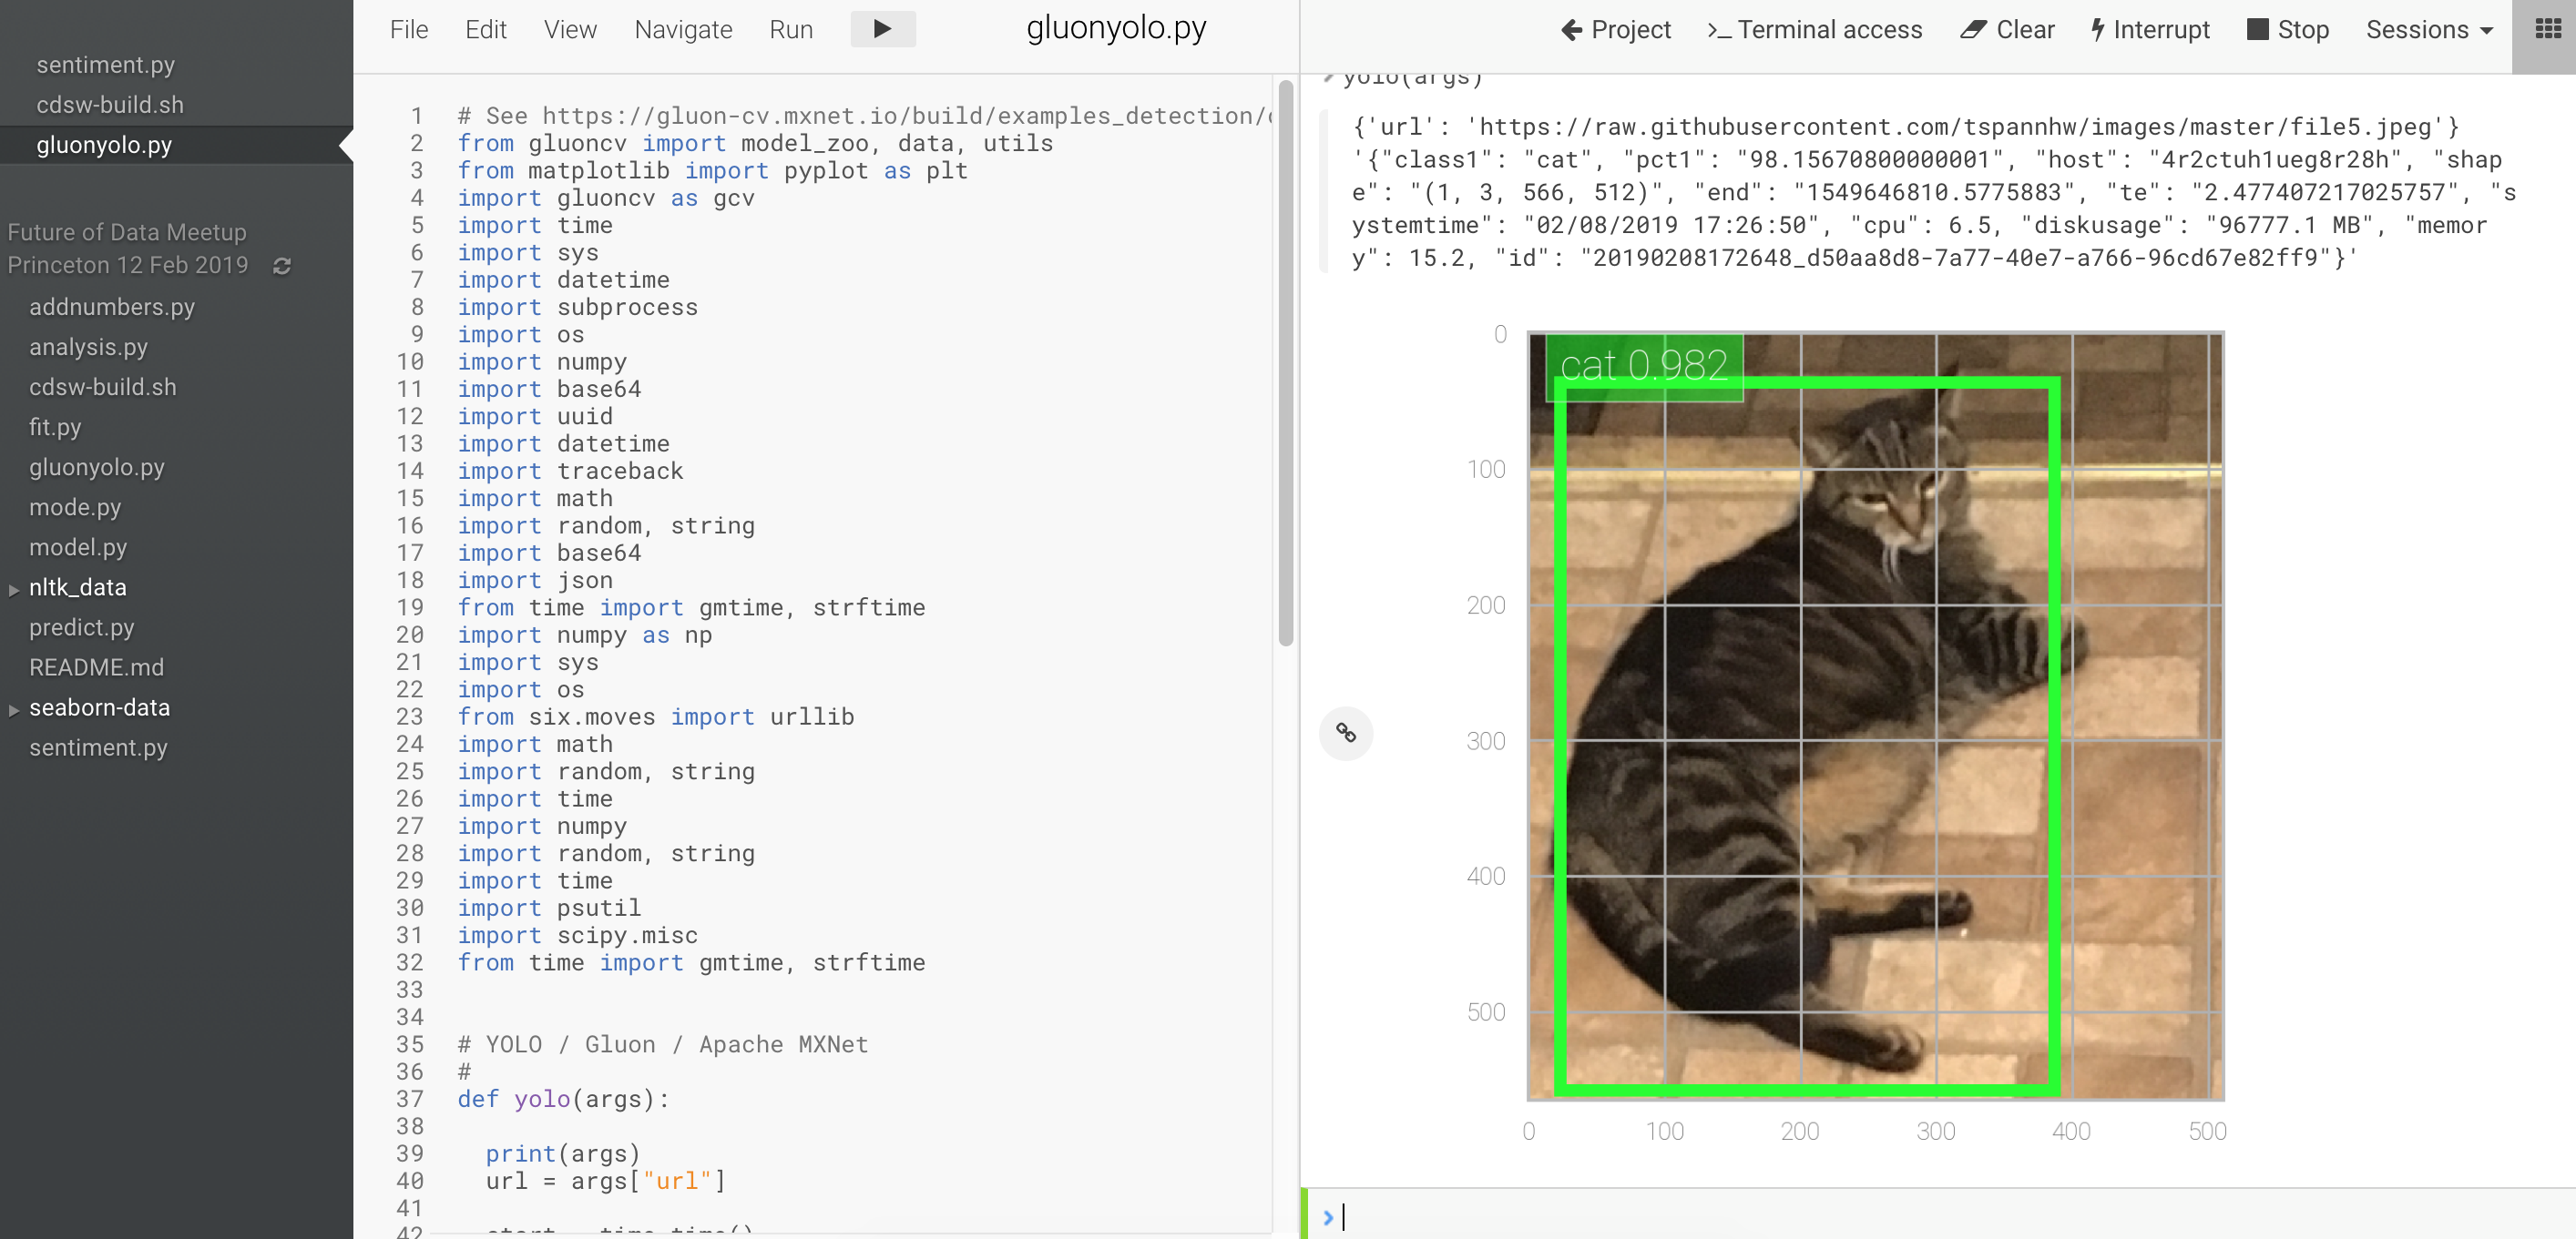This screenshot has height=1239, width=2576.
Task: Open Terminal access
Action: 1815,30
